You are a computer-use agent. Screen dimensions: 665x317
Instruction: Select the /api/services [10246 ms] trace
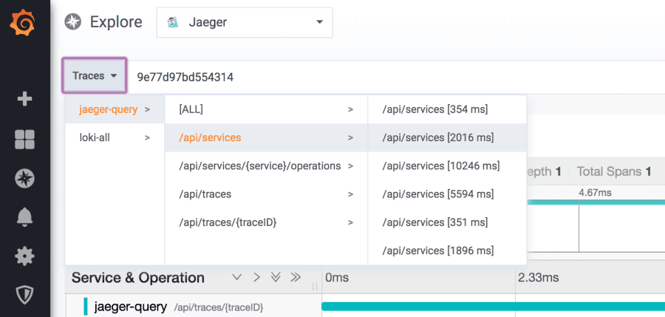[441, 166]
